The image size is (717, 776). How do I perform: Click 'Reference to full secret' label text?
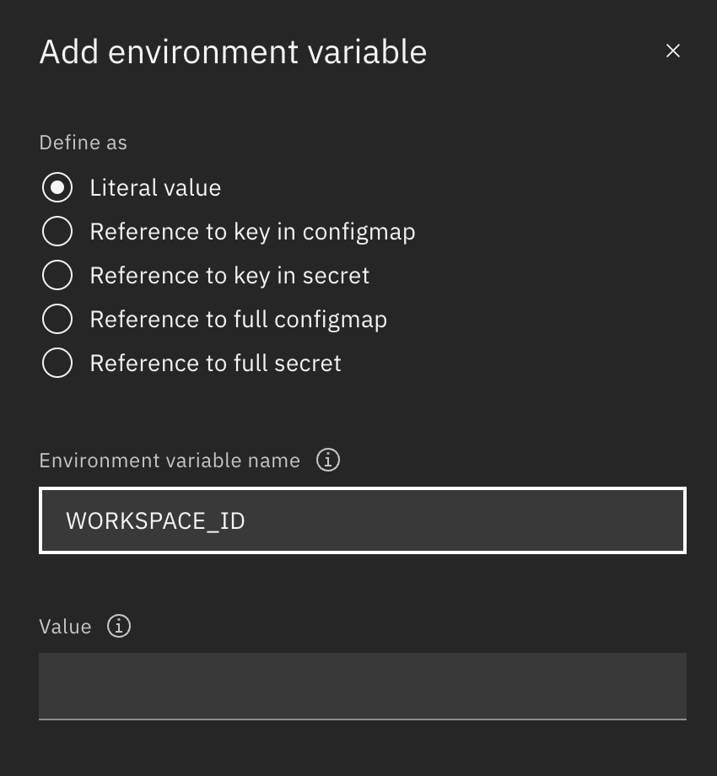tap(215, 363)
